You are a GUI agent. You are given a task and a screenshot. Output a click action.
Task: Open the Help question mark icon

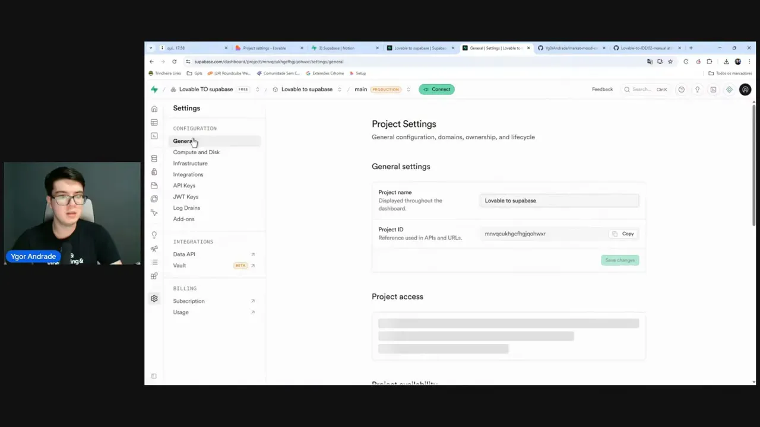[x=682, y=90]
